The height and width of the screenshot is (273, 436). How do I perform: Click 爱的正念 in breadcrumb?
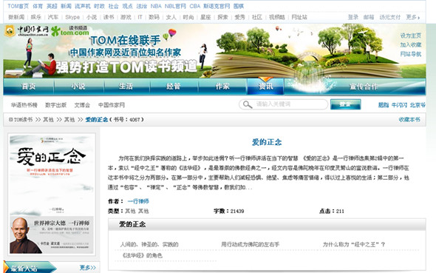(97, 120)
